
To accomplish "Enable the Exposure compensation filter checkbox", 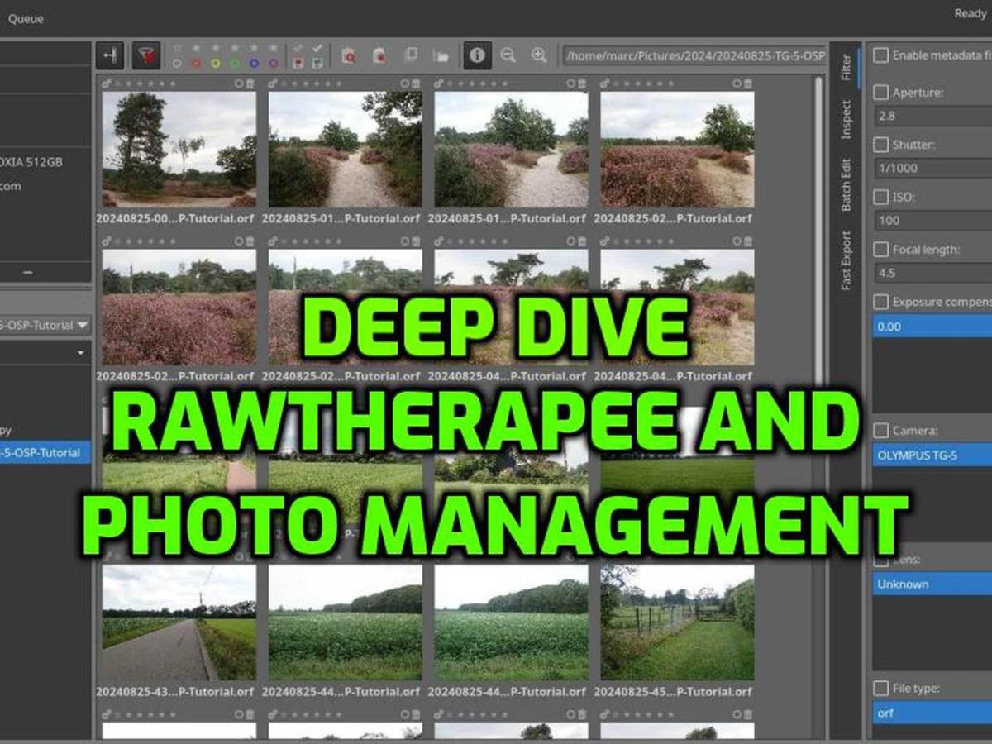I will (882, 302).
